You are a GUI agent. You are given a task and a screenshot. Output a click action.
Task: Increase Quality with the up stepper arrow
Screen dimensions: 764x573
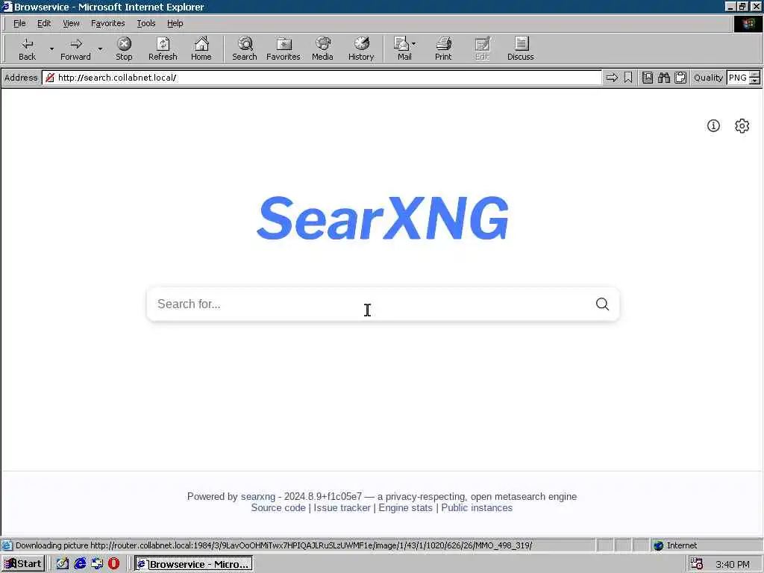[755, 74]
